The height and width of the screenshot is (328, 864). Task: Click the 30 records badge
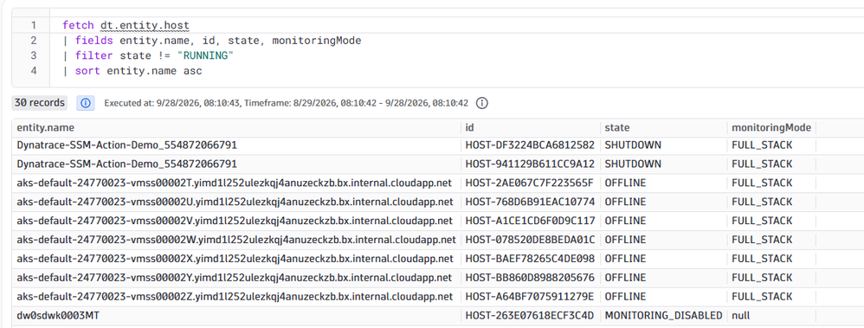39,103
